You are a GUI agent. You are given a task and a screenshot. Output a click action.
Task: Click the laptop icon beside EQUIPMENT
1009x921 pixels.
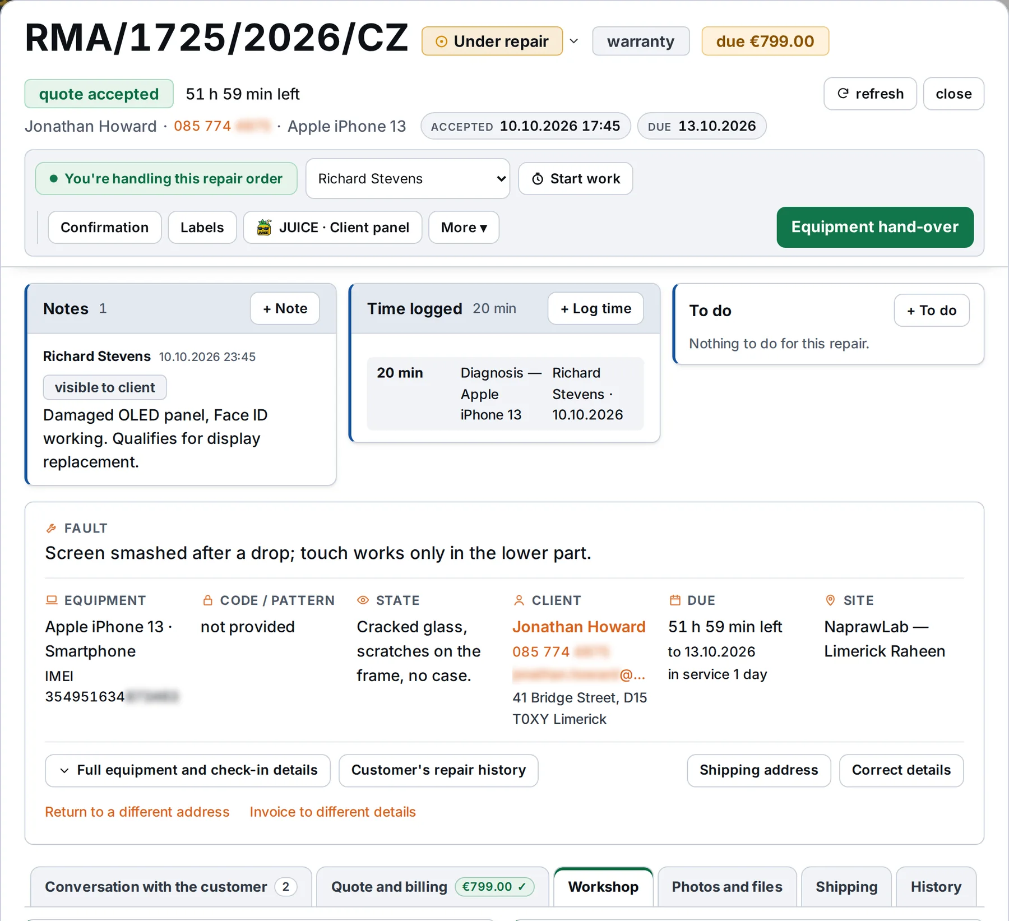pos(52,600)
